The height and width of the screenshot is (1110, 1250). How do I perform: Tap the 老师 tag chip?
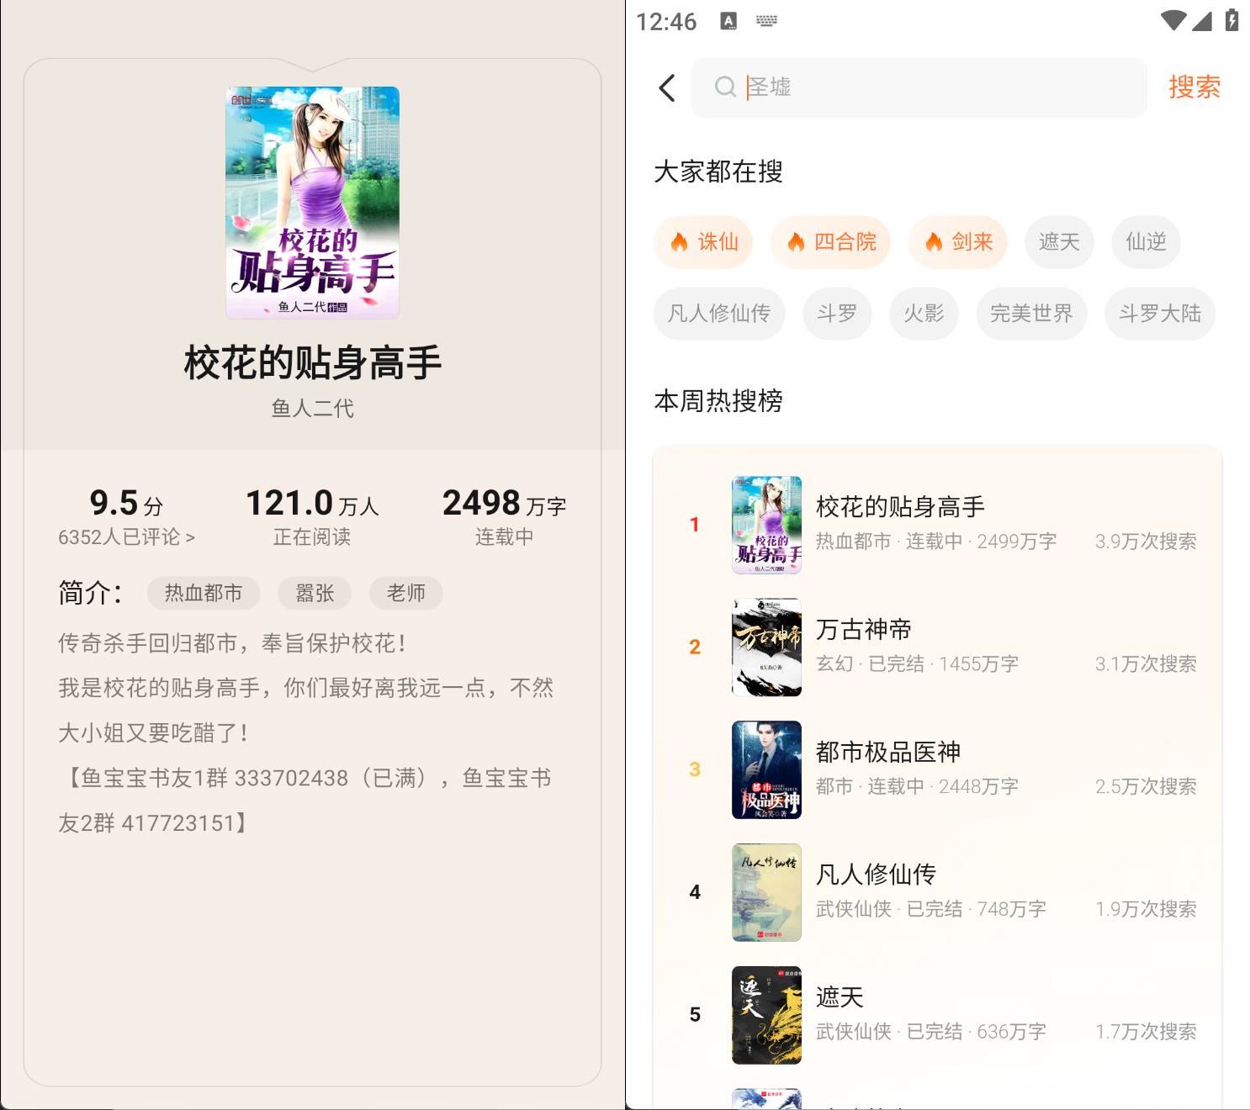point(405,593)
